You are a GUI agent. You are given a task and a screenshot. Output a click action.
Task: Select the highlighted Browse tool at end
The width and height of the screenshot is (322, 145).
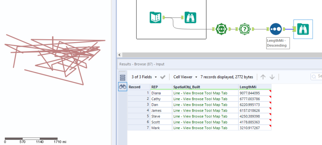[x=303, y=29]
